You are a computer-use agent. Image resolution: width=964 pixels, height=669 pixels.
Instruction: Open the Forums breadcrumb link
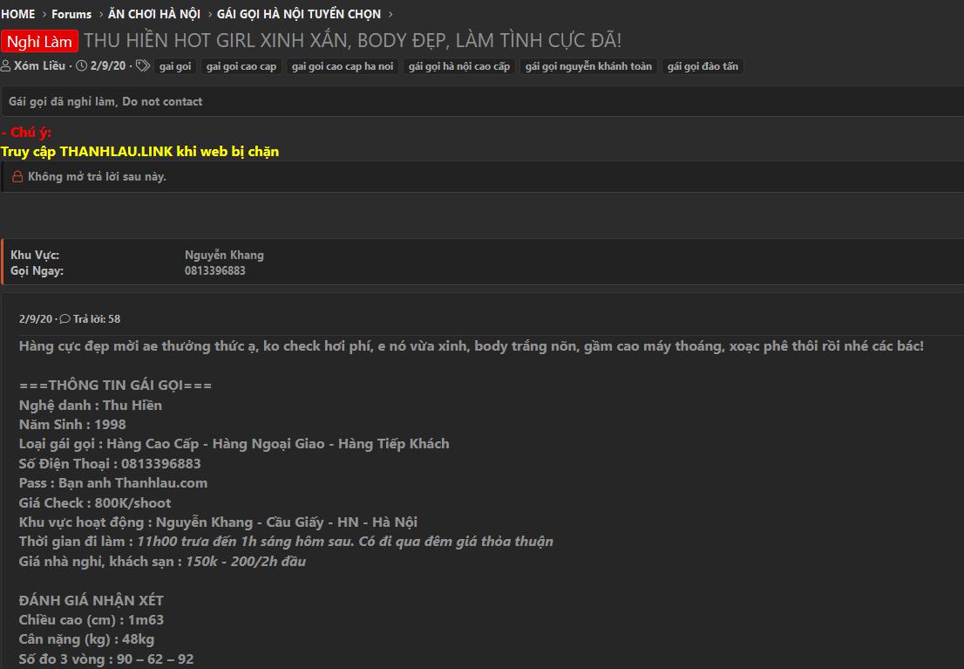[71, 14]
